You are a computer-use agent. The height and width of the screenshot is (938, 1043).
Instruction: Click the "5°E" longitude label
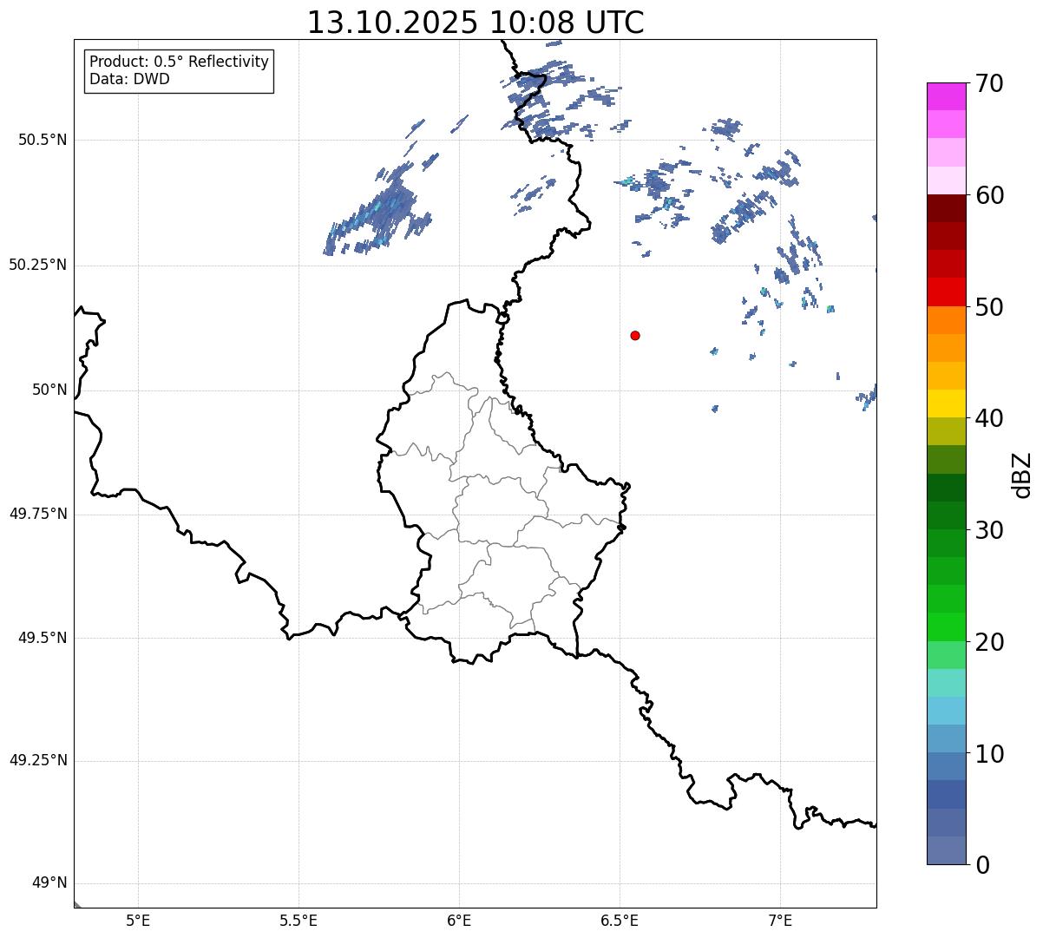(138, 921)
